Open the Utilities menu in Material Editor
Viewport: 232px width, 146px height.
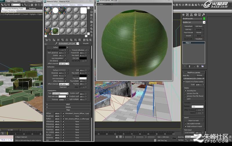(x=80, y=5)
